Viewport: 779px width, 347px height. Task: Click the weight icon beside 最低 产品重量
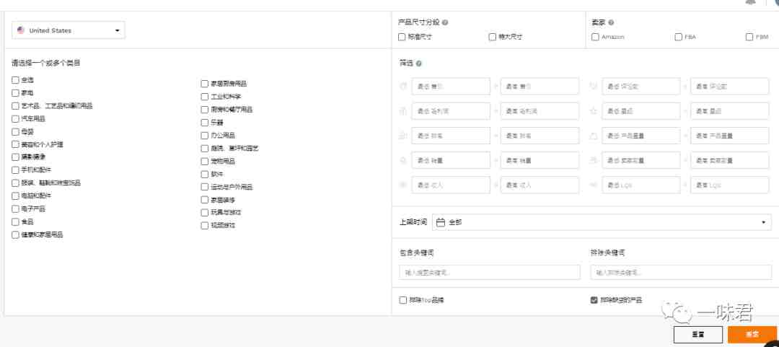click(593, 136)
